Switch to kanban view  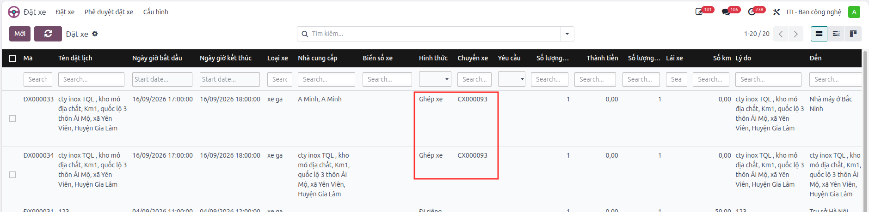tap(853, 34)
